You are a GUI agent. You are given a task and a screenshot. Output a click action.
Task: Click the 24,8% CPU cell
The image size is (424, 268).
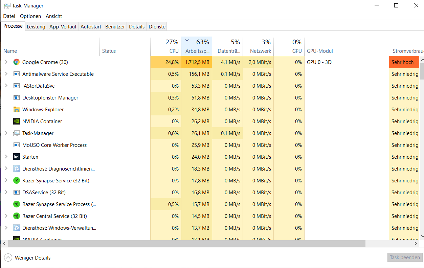pos(166,62)
